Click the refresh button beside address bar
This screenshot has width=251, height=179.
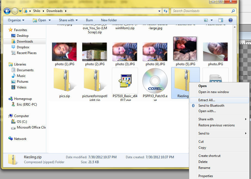(166, 11)
